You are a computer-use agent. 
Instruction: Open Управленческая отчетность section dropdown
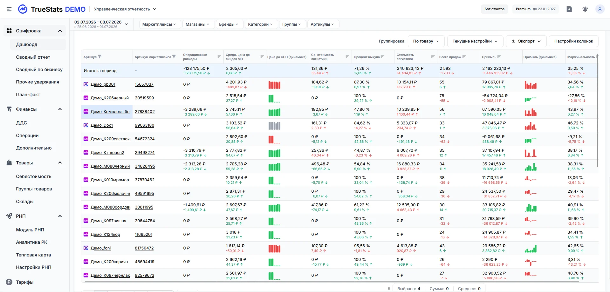(x=125, y=9)
